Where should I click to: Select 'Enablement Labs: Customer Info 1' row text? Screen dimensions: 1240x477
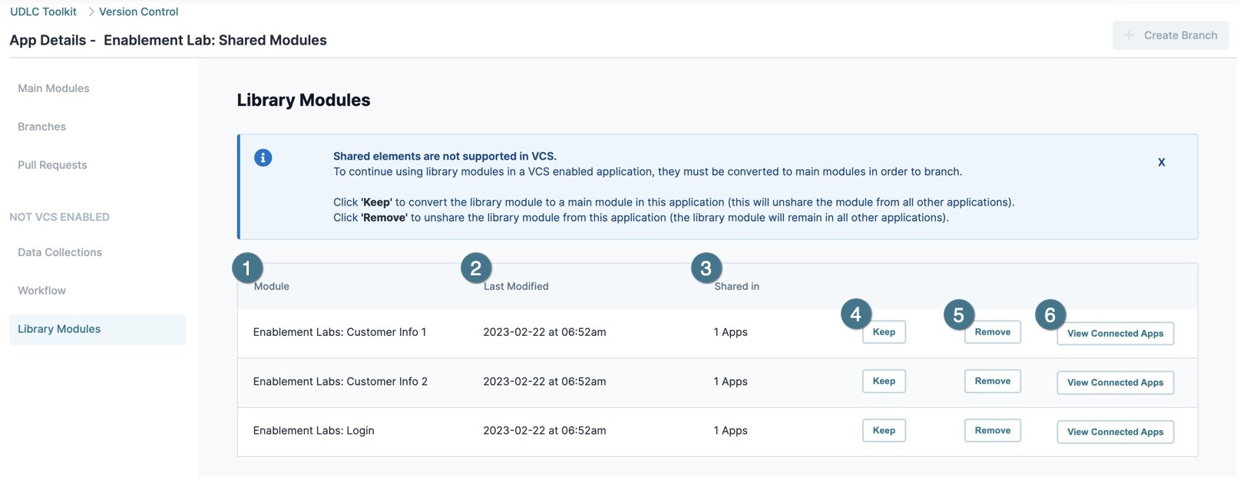click(x=339, y=332)
